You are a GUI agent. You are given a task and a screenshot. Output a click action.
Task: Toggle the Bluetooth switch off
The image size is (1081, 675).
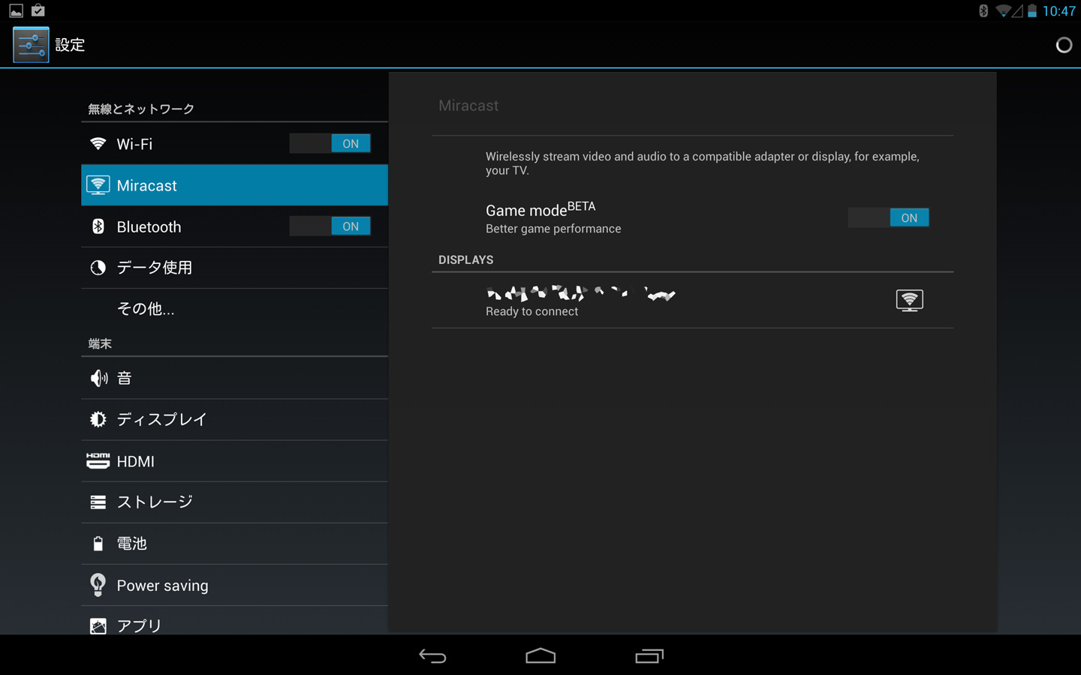330,226
